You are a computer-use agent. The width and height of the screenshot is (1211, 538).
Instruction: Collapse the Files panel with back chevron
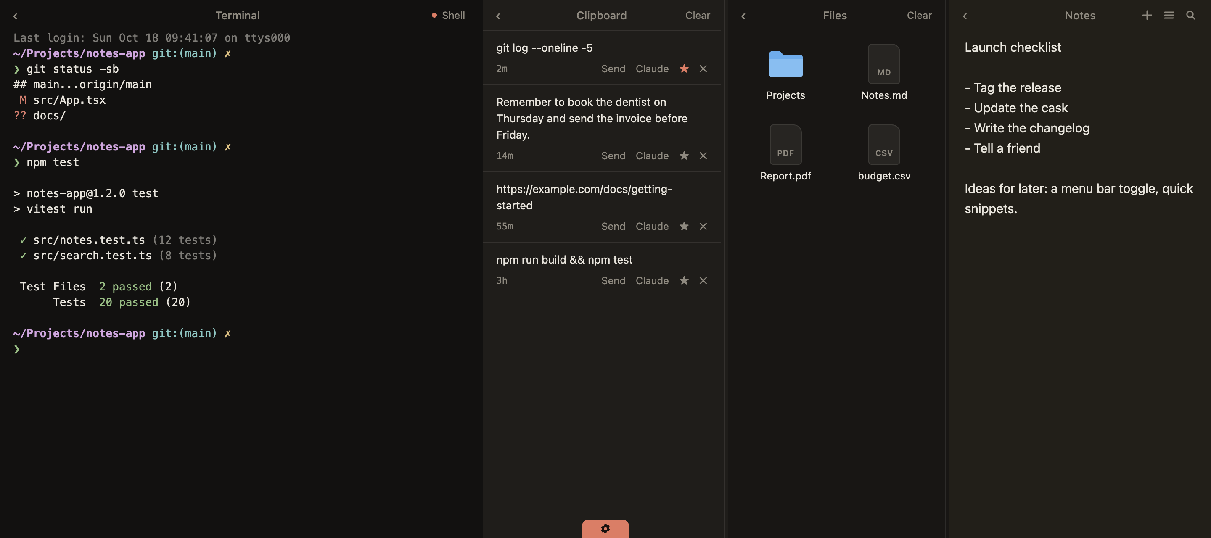[743, 16]
